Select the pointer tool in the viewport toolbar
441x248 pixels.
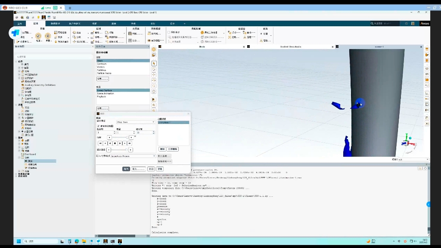(x=154, y=64)
